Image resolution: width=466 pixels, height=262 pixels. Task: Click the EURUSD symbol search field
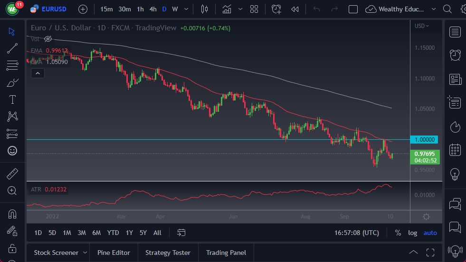coord(54,9)
